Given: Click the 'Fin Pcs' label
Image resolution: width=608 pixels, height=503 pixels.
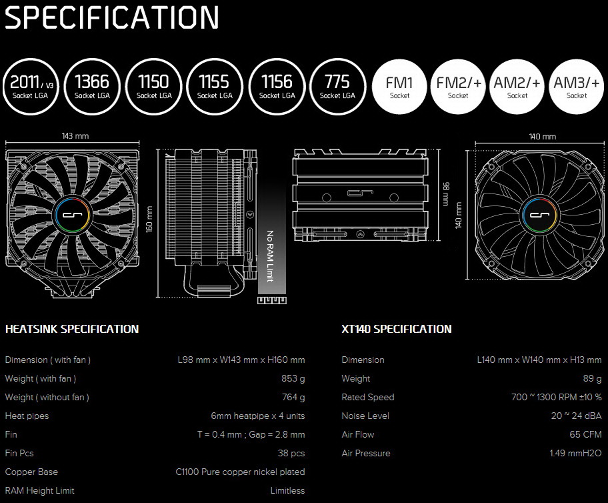Looking at the screenshot, I should pos(19,454).
